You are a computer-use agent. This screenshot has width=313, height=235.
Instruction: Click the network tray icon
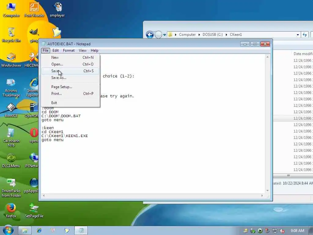click(x=275, y=231)
